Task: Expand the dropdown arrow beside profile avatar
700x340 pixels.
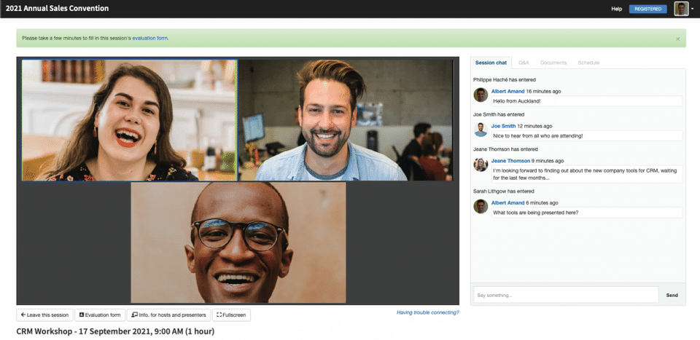Action: (692, 9)
